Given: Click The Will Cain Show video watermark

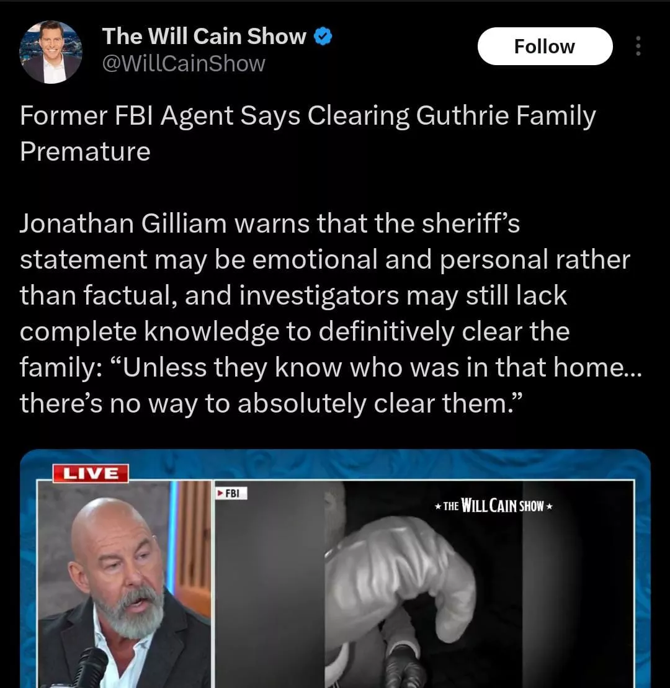Looking at the screenshot, I should click(x=493, y=506).
